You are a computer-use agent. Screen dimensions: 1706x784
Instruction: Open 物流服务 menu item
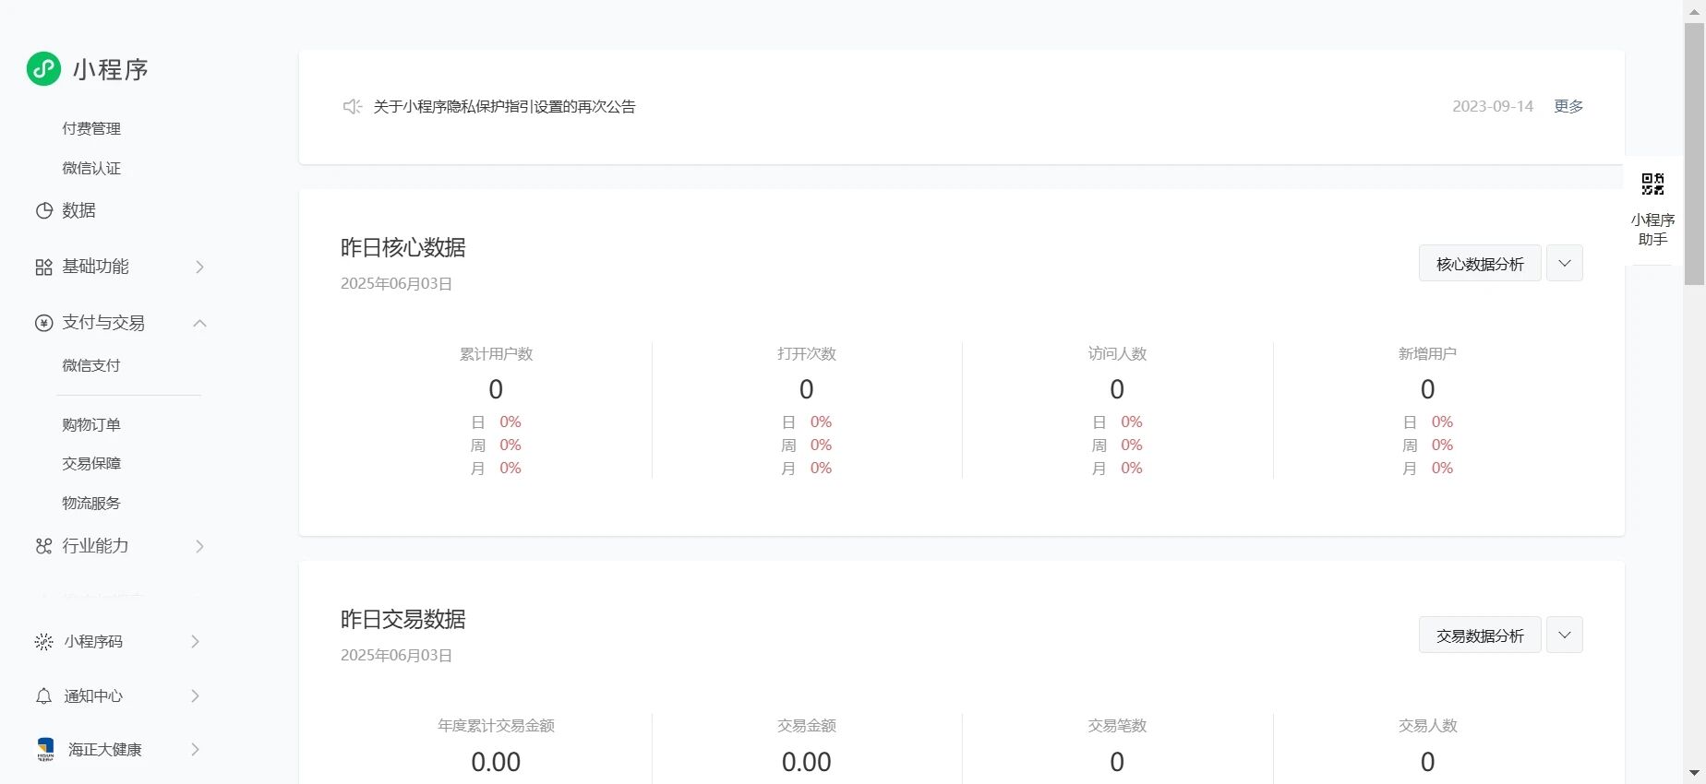point(91,503)
